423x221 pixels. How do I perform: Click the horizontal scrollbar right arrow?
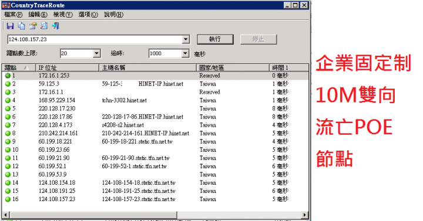(x=305, y=215)
